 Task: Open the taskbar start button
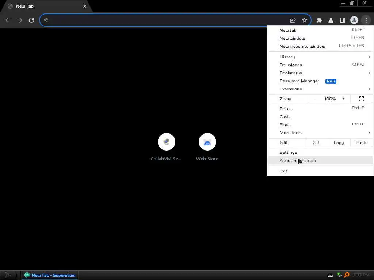click(x=8, y=275)
